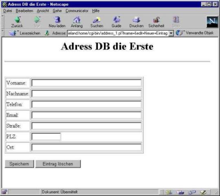Click the Vor forward arrow
This screenshot has width=220, height=196.
point(37,22)
